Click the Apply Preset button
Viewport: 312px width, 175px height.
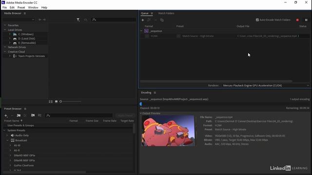pos(125,115)
